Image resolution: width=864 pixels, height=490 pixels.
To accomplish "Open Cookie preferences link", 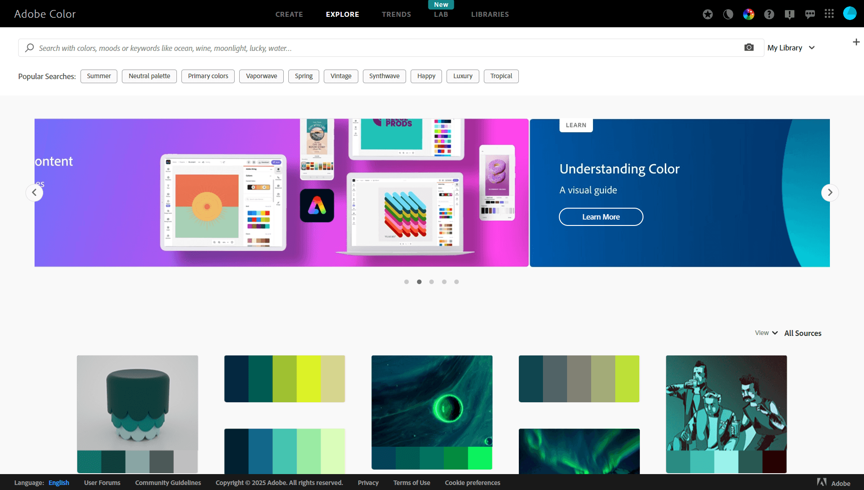I will click(x=472, y=483).
